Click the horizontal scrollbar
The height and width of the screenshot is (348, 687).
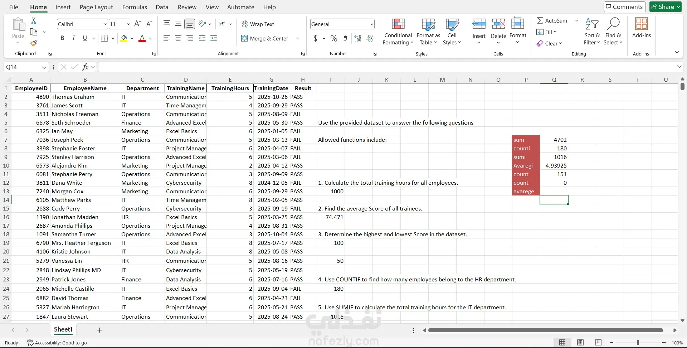[546, 330]
